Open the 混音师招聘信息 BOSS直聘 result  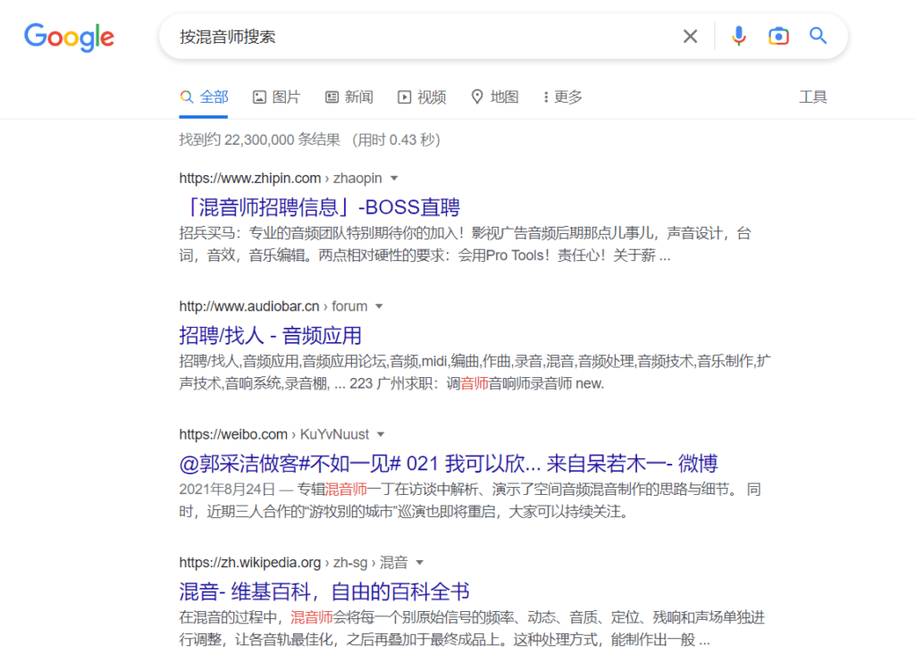[x=319, y=207]
